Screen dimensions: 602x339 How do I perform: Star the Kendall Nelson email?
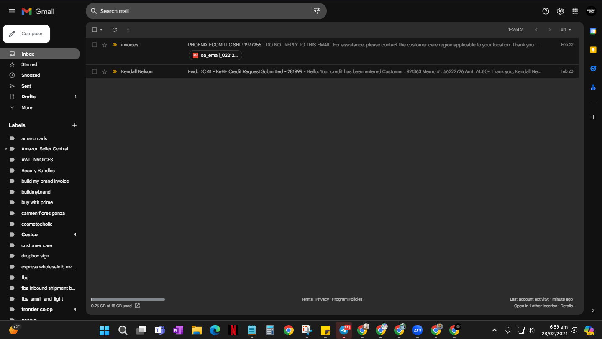click(x=105, y=71)
